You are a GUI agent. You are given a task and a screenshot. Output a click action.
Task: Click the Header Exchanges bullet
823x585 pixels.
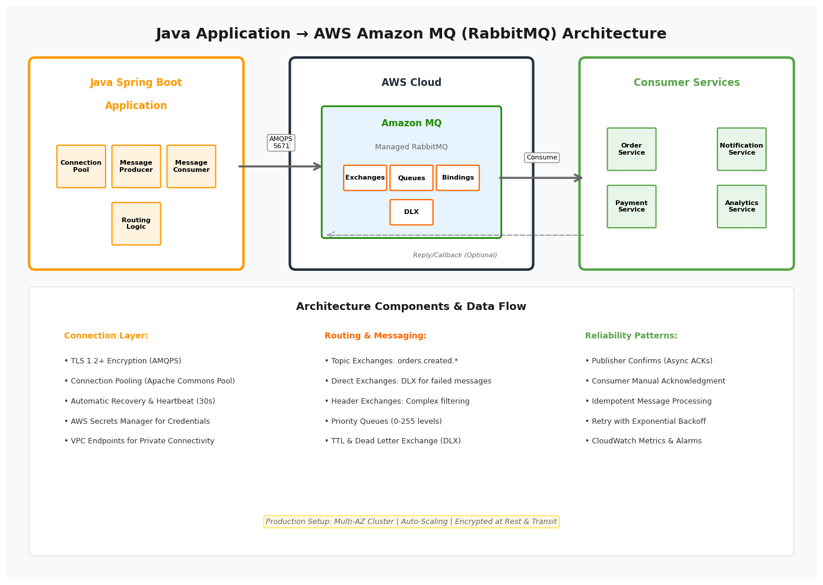pos(397,402)
